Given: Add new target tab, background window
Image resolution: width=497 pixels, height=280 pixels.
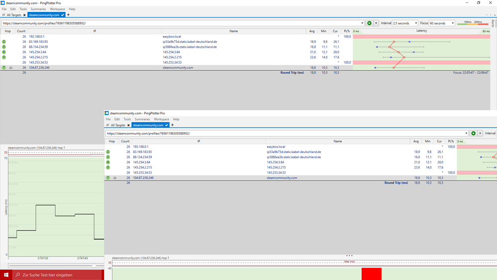Looking at the screenshot, I should coord(68,15).
